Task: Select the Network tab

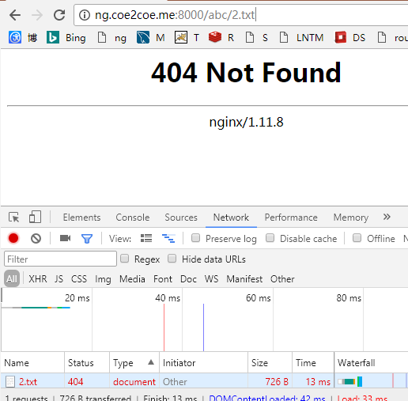Action: point(231,218)
